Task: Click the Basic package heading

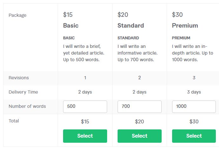Action: pos(71,26)
